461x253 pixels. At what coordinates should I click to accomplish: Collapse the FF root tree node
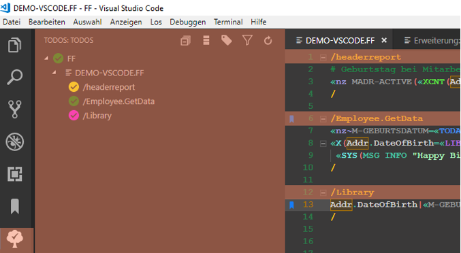[46, 58]
